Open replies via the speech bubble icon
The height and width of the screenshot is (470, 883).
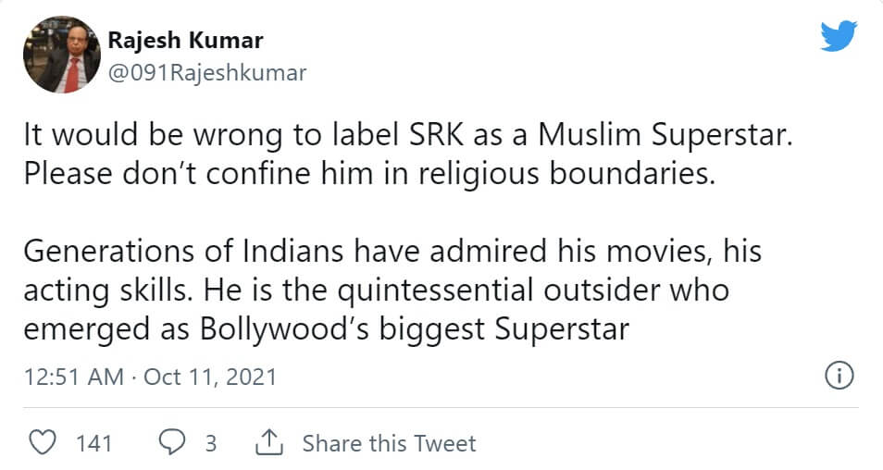coord(173,443)
